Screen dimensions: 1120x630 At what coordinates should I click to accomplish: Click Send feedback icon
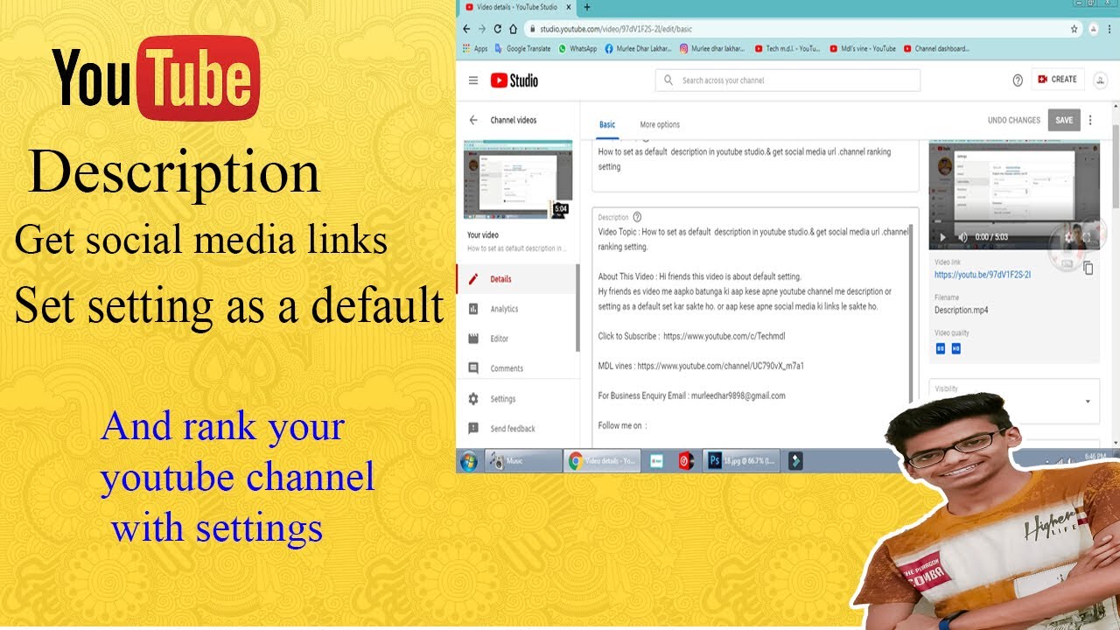pyautogui.click(x=473, y=429)
